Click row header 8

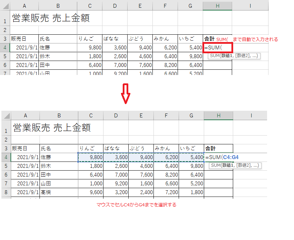[x=6, y=192]
